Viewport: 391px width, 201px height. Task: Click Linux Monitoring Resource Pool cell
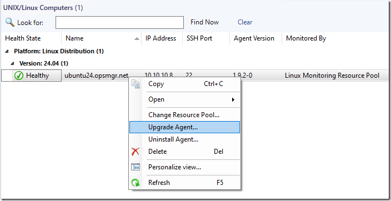(x=332, y=76)
